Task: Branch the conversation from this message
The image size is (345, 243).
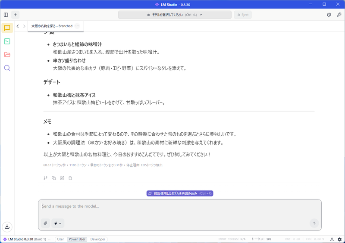Action: (x=45, y=178)
